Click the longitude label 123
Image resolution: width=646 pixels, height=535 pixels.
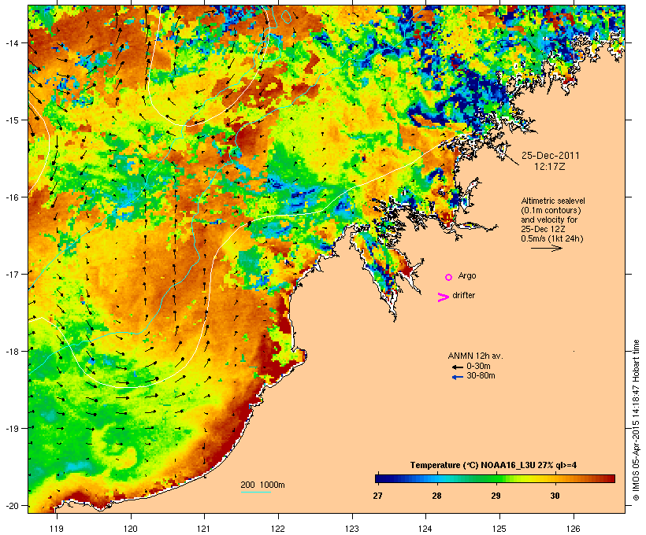[x=352, y=529]
